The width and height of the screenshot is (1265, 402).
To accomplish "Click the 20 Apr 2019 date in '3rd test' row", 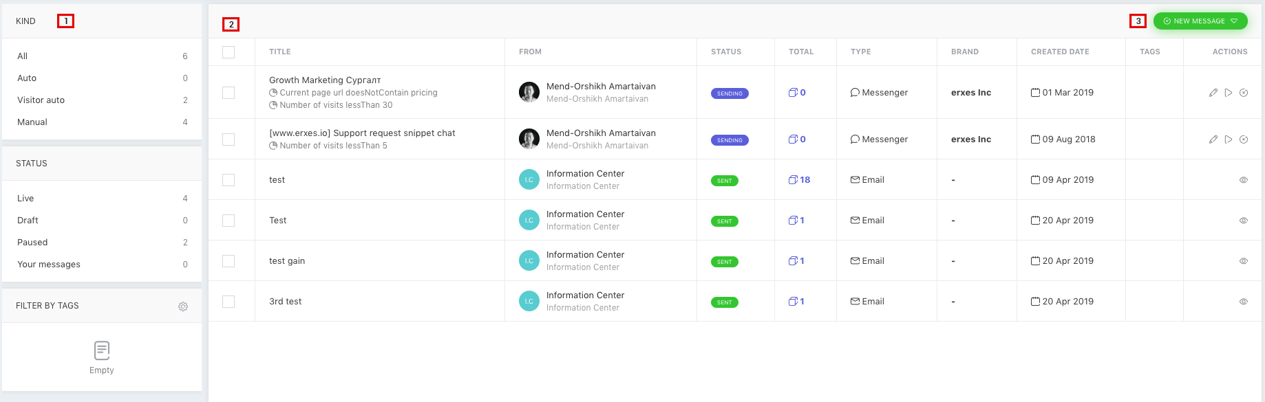I will point(1067,302).
